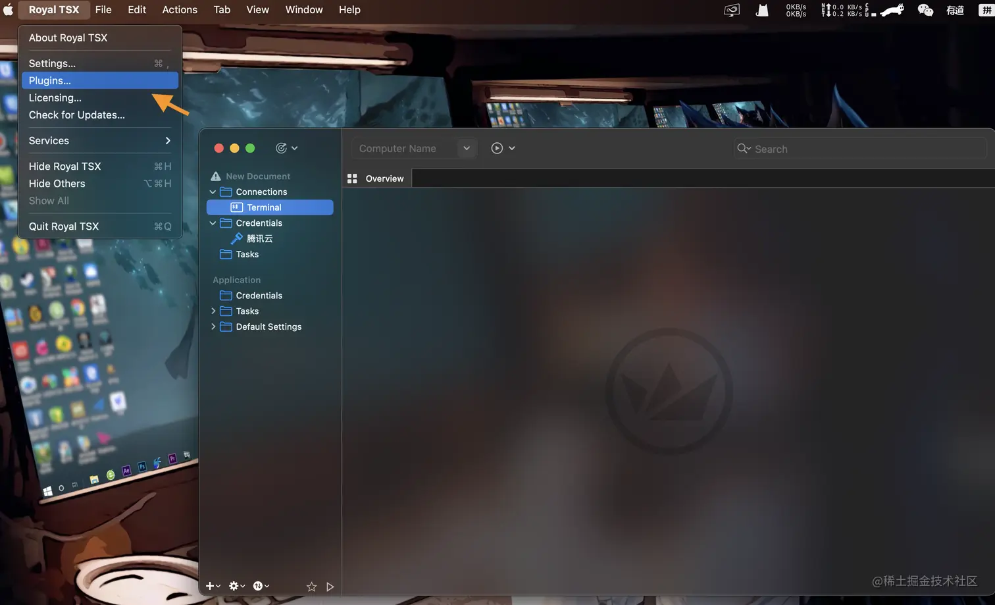
Task: Select Check for Updates…
Action: point(100,115)
